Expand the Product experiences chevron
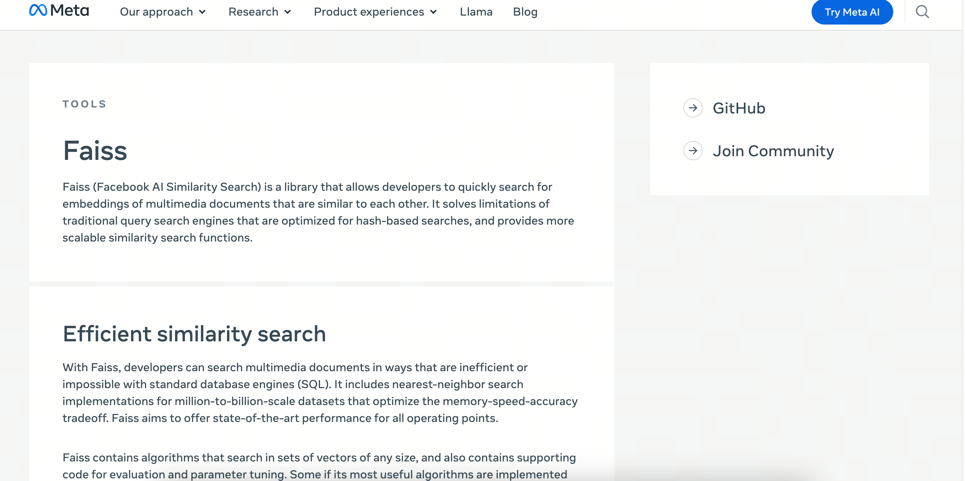965x481 pixels. click(433, 12)
